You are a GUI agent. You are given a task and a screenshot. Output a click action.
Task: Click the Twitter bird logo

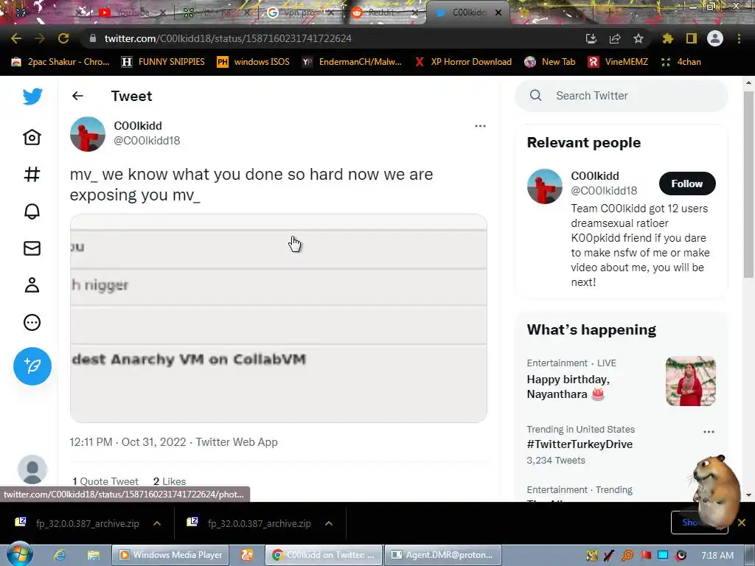click(x=32, y=97)
